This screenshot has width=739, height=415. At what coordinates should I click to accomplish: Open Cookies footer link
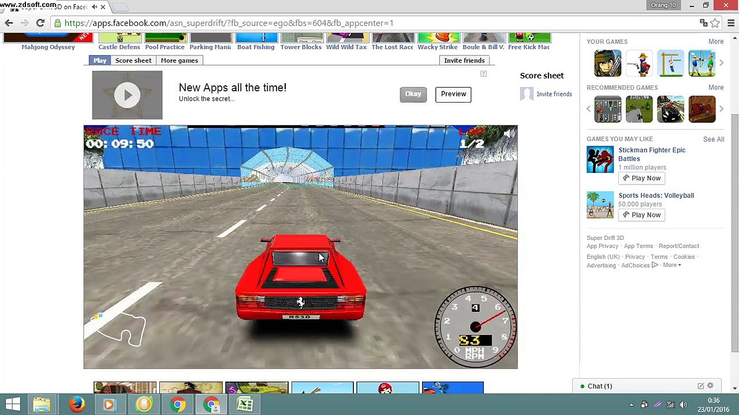pyautogui.click(x=684, y=257)
